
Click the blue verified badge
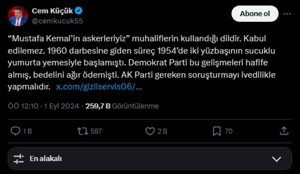pyautogui.click(x=79, y=11)
